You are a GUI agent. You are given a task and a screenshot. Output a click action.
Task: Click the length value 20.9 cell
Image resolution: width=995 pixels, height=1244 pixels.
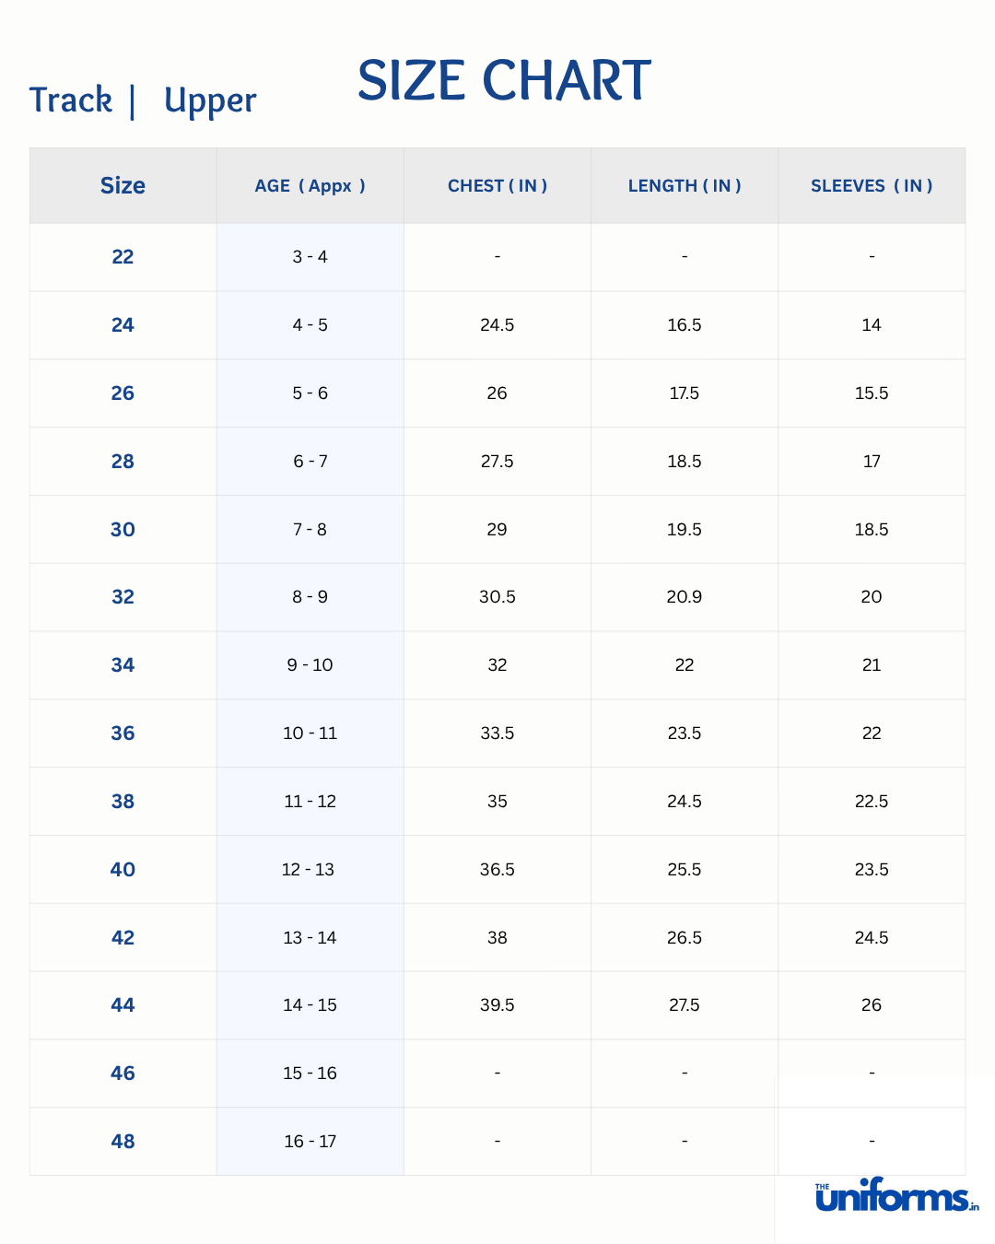point(685,597)
